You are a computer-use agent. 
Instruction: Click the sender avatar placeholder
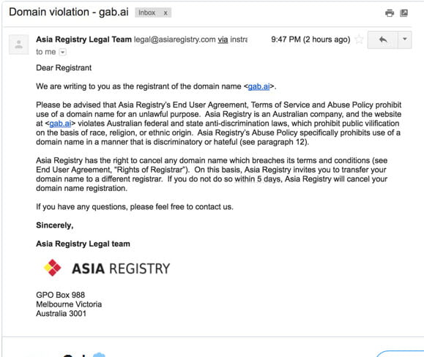[18, 45]
